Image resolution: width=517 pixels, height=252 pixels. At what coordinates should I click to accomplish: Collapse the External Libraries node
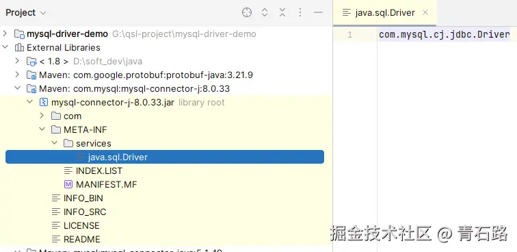pyautogui.click(x=5, y=47)
